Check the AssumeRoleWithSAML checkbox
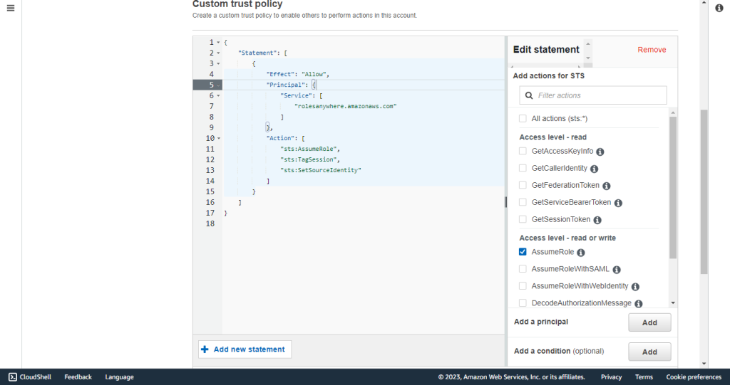The image size is (730, 385). point(523,269)
